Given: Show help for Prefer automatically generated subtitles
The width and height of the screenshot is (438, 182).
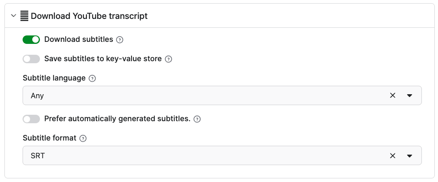Looking at the screenshot, I should coord(197,119).
